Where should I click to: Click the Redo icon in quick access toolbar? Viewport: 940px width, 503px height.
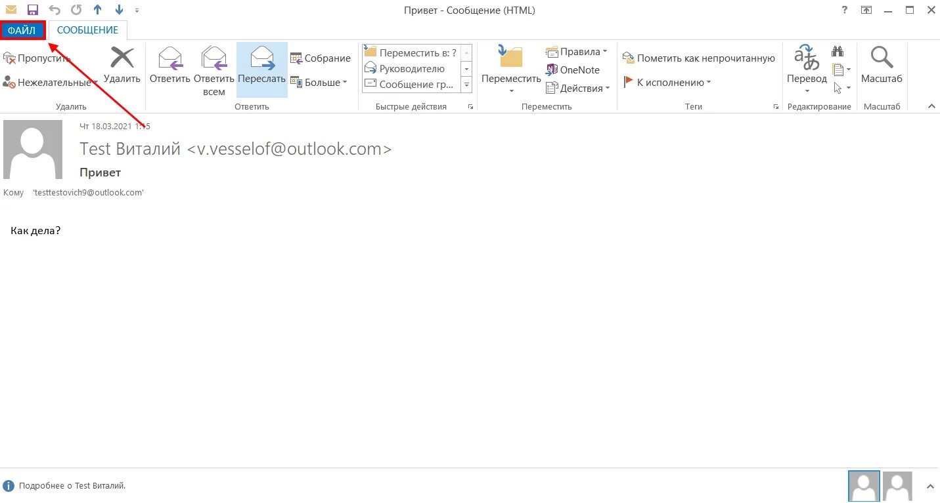pos(76,10)
